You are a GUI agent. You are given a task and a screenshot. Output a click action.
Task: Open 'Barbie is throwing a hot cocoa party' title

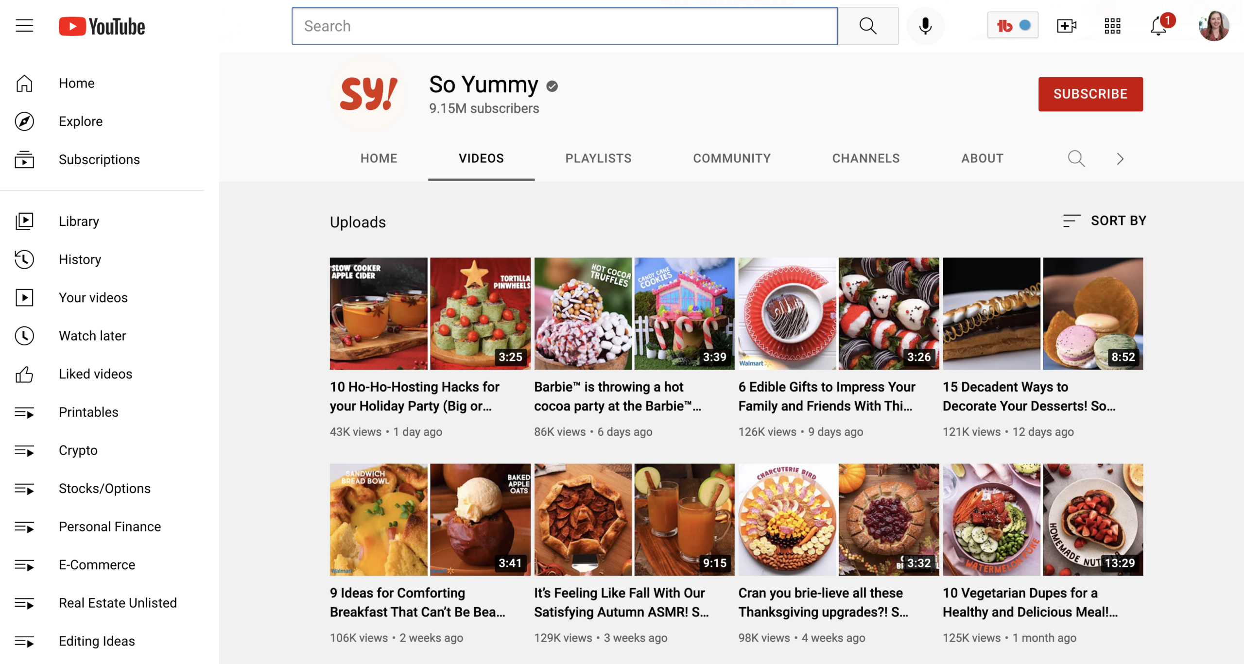[618, 396]
